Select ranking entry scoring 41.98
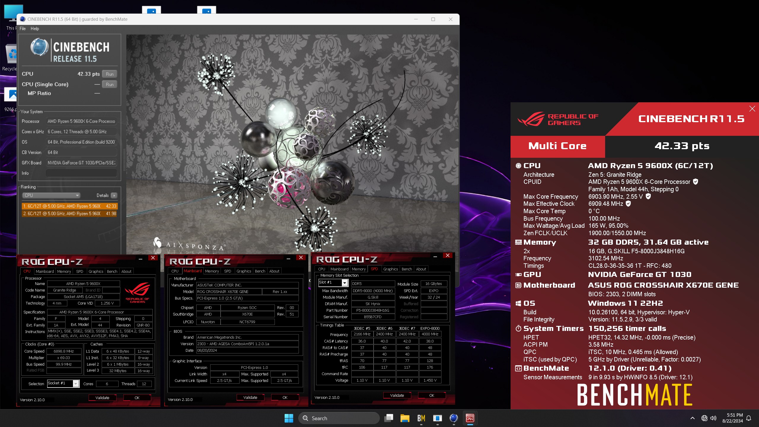 (x=70, y=213)
